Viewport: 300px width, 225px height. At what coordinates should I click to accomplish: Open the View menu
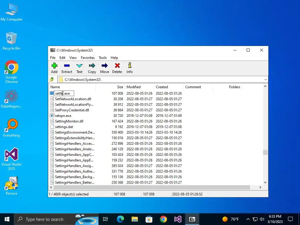coord(73,58)
